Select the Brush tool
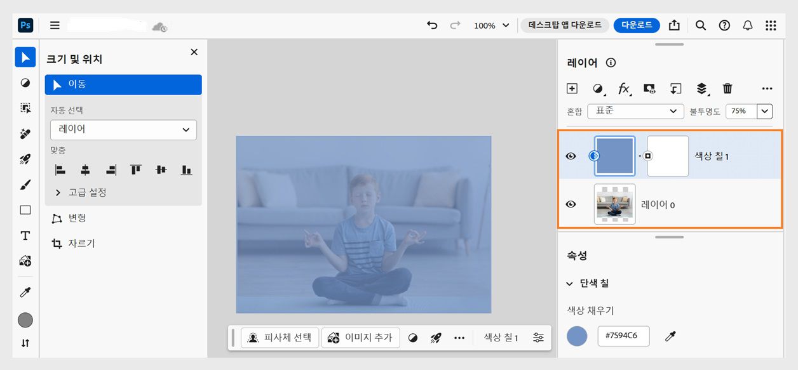Viewport: 798px width, 370px height. click(x=25, y=184)
